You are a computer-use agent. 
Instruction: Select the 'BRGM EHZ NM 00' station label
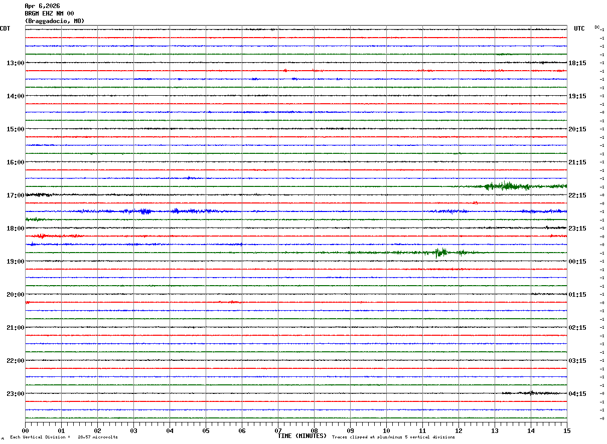coord(49,14)
